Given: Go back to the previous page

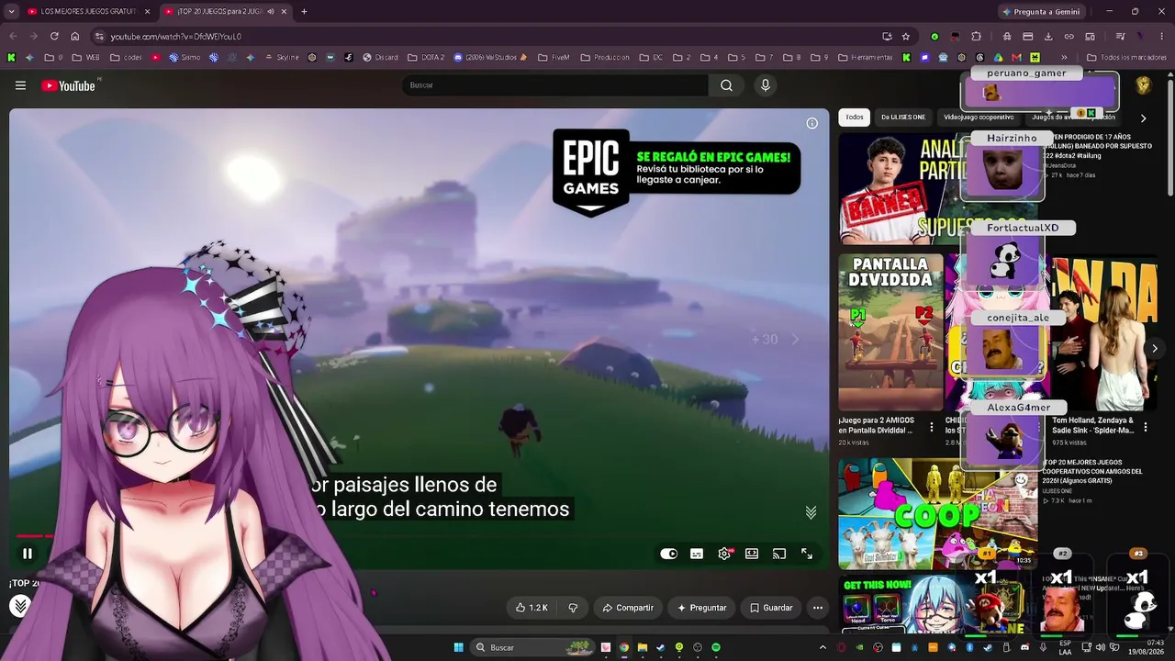Looking at the screenshot, I should (x=13, y=36).
